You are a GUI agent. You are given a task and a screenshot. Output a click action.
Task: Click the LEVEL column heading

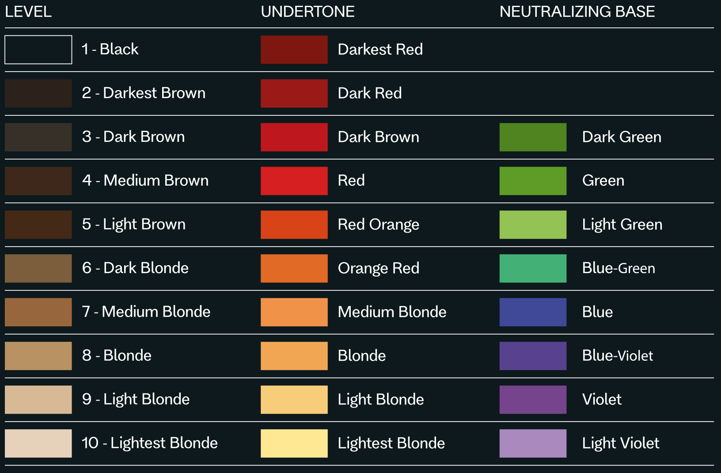(28, 11)
